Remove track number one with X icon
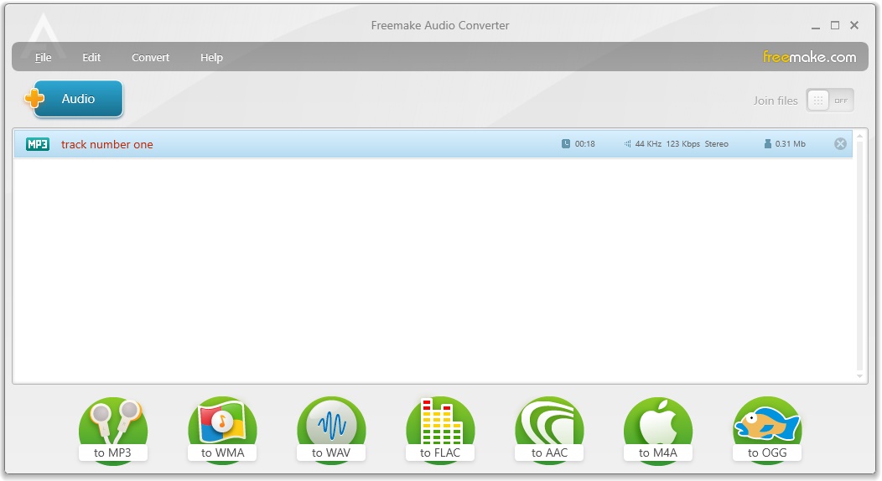Image resolution: width=882 pixels, height=481 pixels. pos(840,144)
